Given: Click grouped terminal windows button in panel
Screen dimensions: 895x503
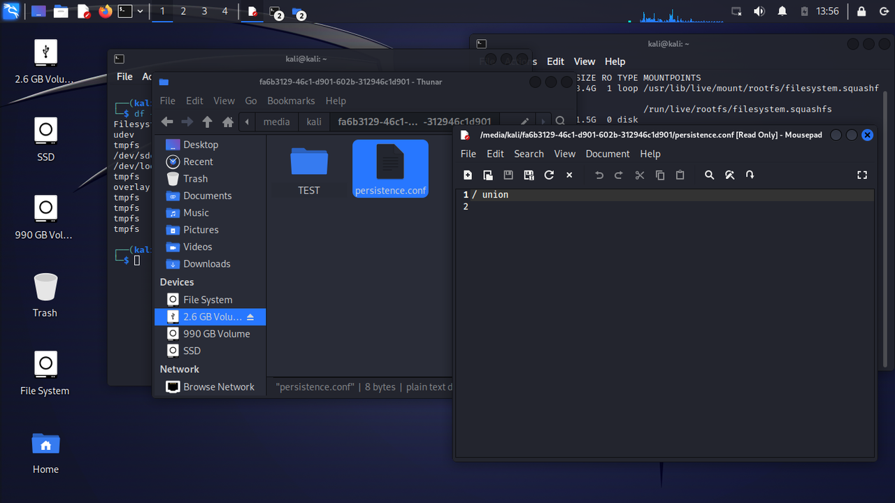Looking at the screenshot, I should (x=275, y=12).
